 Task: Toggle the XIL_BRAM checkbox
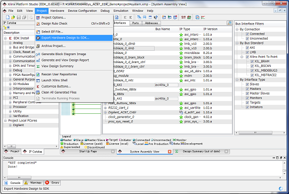[x=252, y=61]
